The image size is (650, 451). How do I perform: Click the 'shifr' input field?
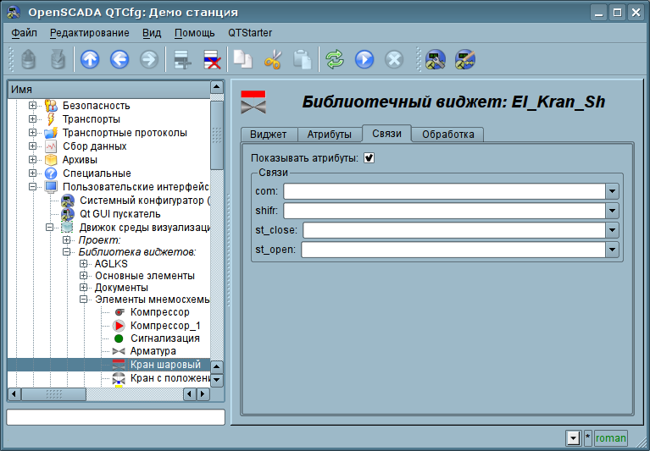click(x=443, y=211)
